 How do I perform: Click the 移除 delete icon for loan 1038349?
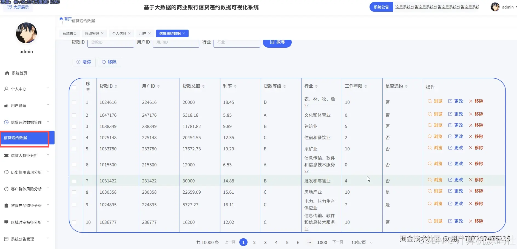coord(470,125)
